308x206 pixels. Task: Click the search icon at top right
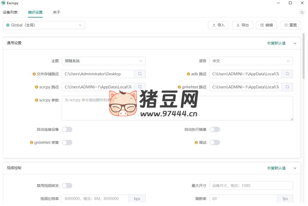[x=302, y=12]
